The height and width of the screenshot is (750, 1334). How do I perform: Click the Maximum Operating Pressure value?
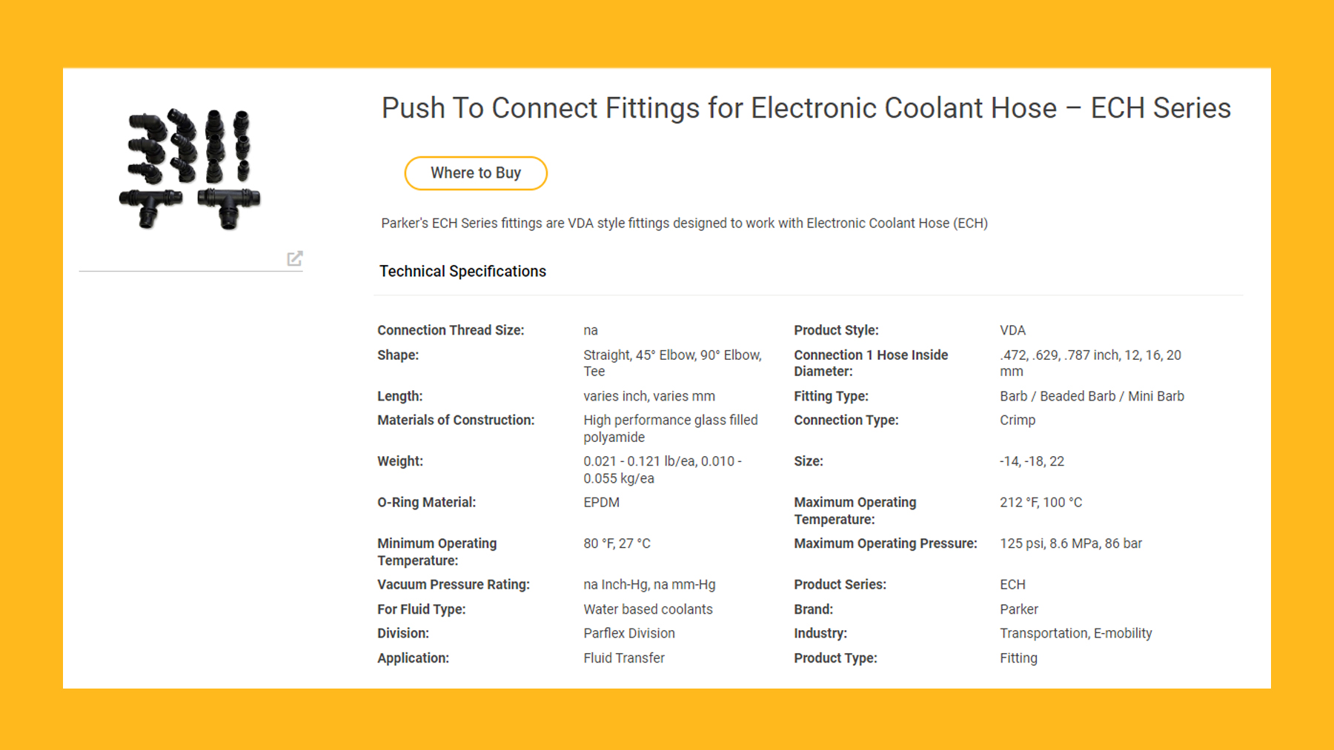[1071, 543]
